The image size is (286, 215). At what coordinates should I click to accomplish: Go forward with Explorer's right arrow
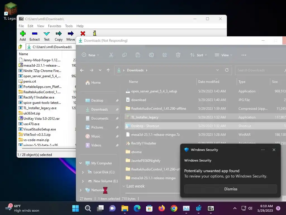point(92,70)
